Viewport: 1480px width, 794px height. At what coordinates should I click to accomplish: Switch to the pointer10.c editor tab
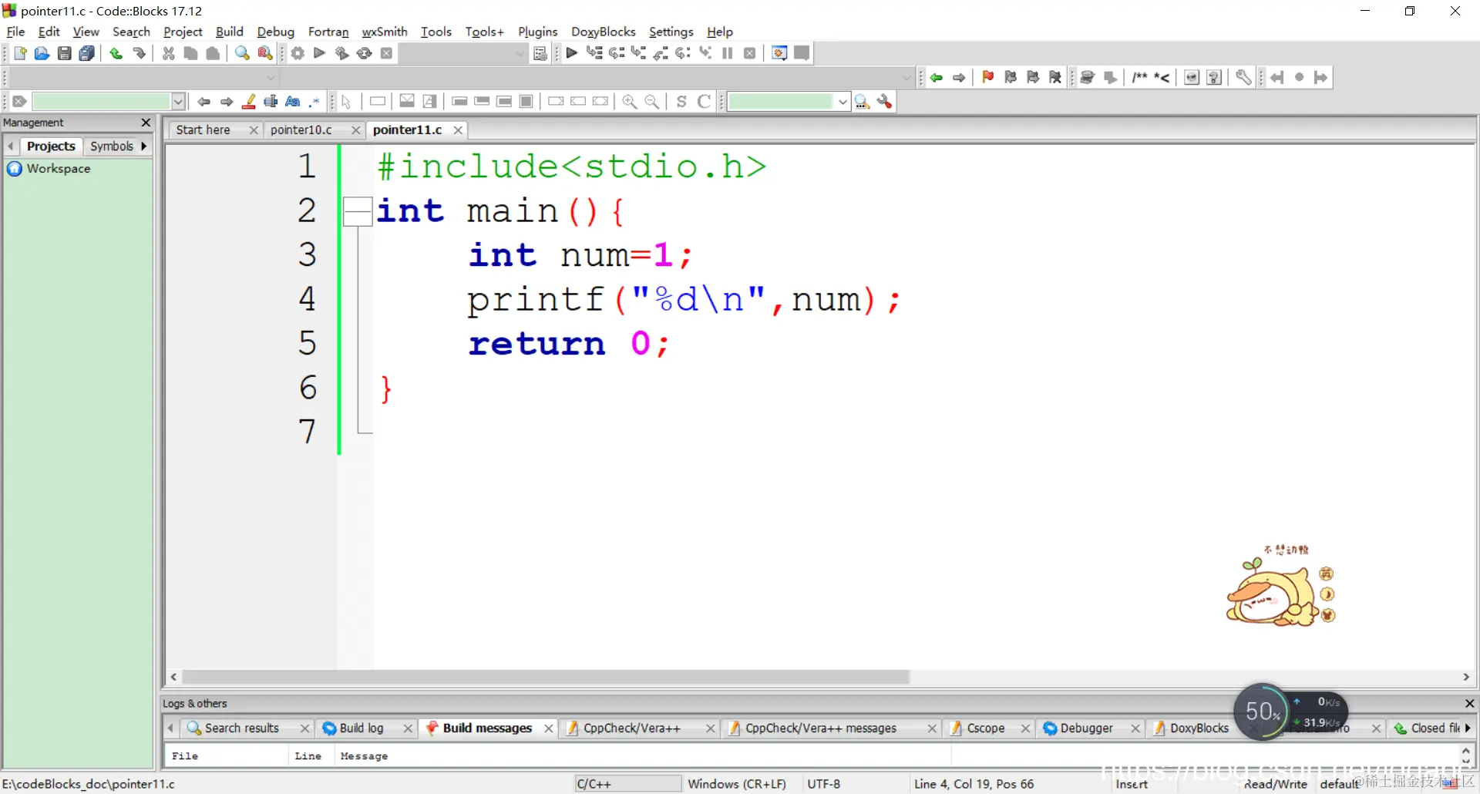(x=301, y=130)
